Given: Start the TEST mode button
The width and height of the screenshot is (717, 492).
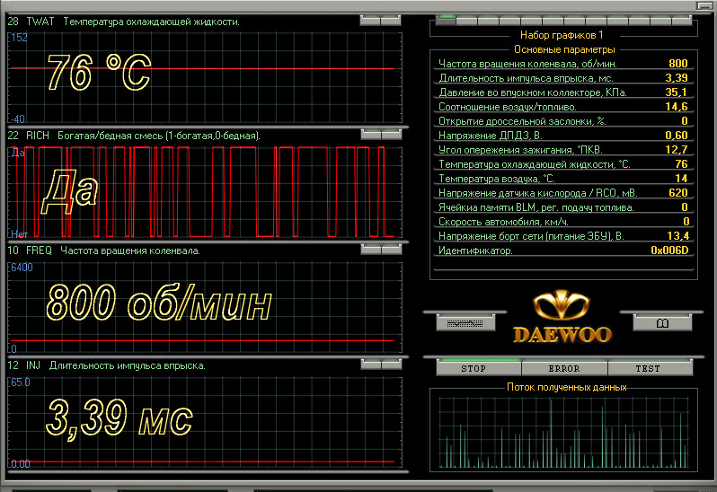Looking at the screenshot, I should coord(650,368).
